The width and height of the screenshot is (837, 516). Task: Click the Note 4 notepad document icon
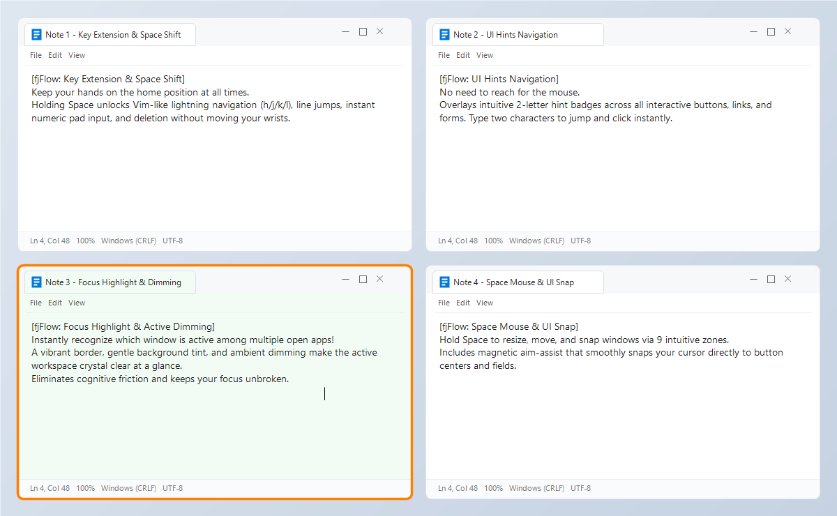444,282
